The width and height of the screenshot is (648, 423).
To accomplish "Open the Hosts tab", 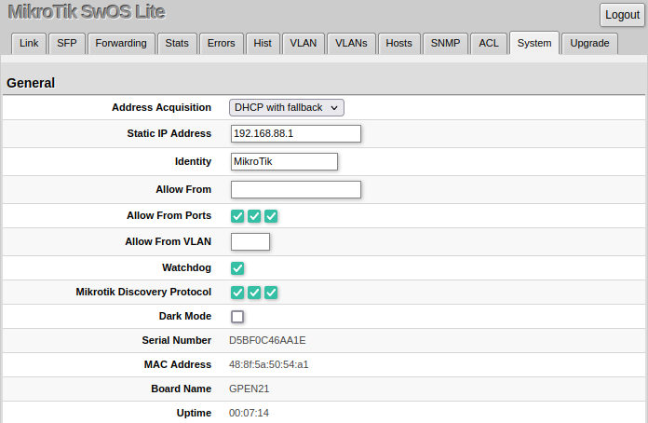I will [x=398, y=44].
